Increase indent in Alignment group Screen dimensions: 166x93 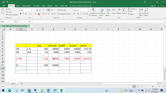point(54,14)
